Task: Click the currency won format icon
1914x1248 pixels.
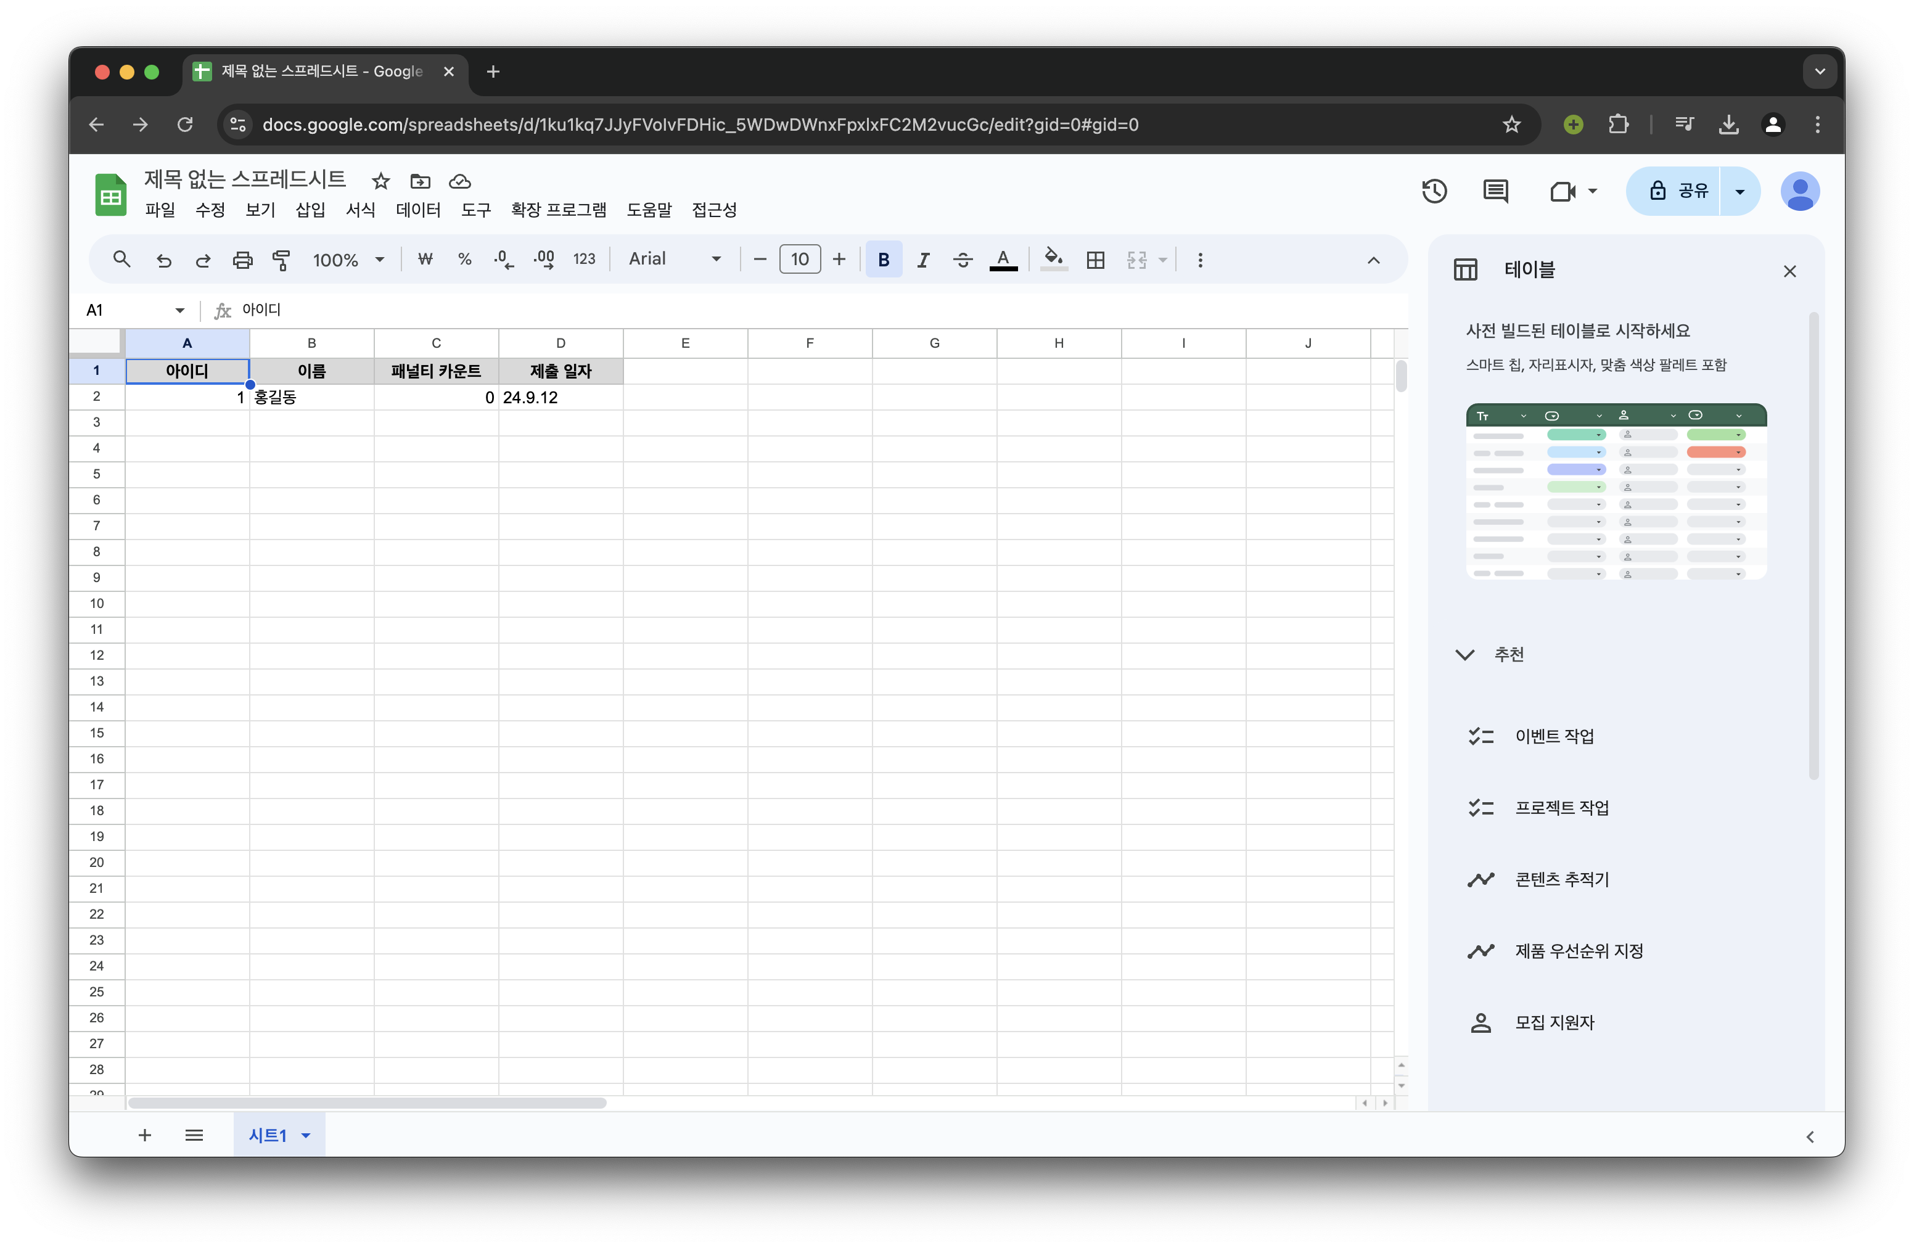Action: click(x=425, y=259)
